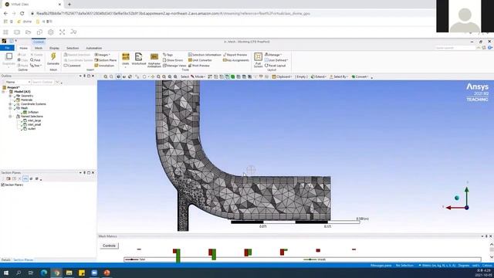Open the Mode dropdown in graphics toolbar
This screenshot has width=494, height=278.
point(198,76)
